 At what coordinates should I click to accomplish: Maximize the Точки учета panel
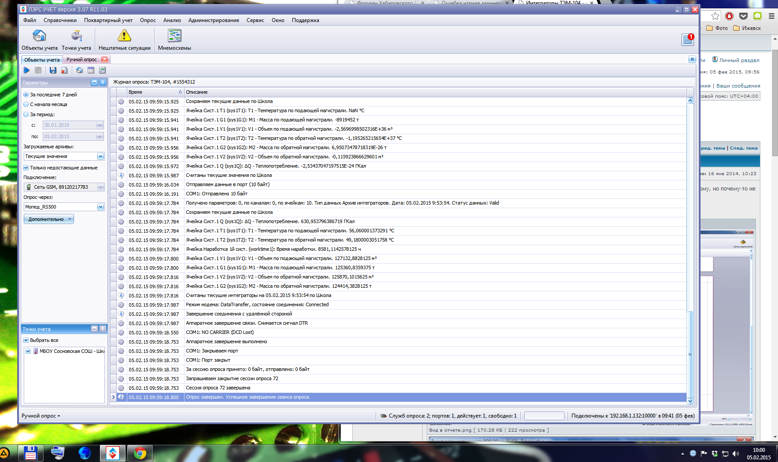(x=94, y=329)
